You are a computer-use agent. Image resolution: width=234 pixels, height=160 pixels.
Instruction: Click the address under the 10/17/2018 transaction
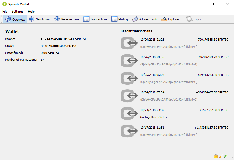click(169, 135)
